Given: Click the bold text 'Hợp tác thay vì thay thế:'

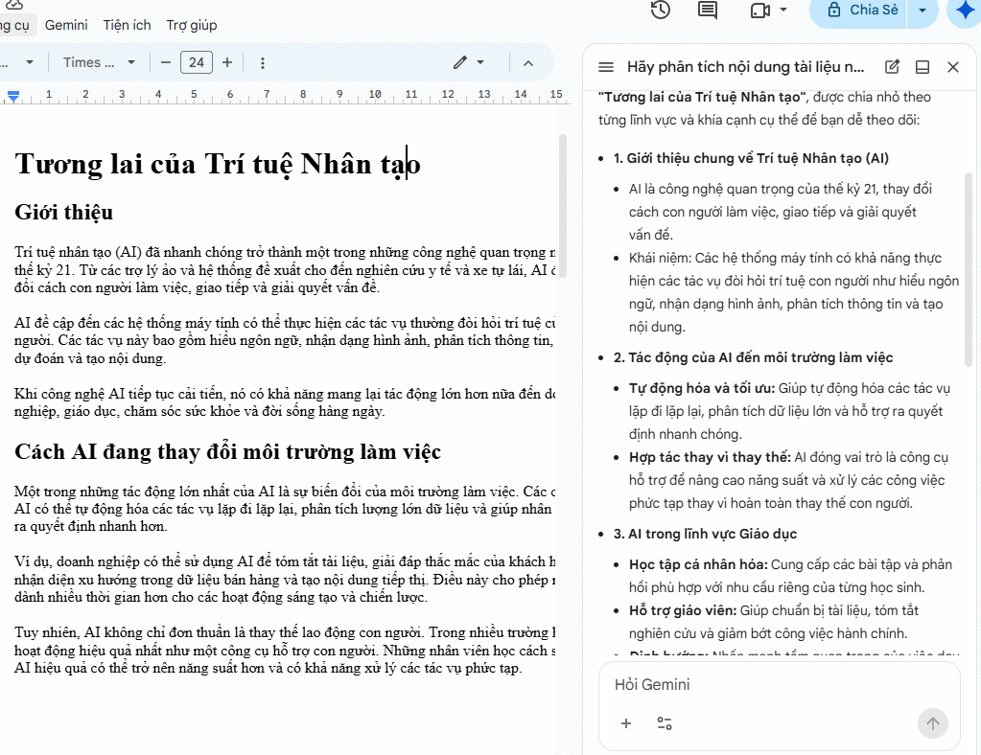Looking at the screenshot, I should (711, 457).
